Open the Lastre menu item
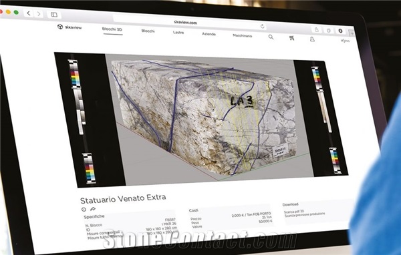The image size is (401, 255). (x=178, y=33)
